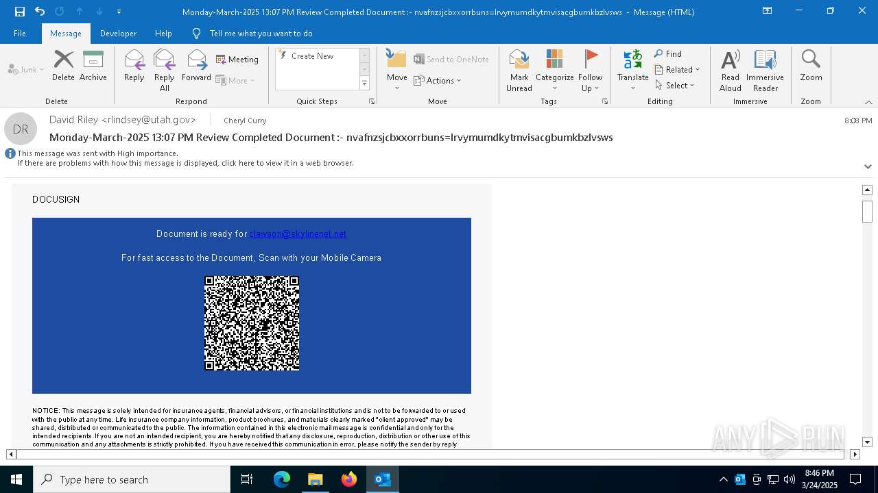The height and width of the screenshot is (493, 878).
Task: Click the horizontal scrollbar right arrow
Action: pos(855,454)
